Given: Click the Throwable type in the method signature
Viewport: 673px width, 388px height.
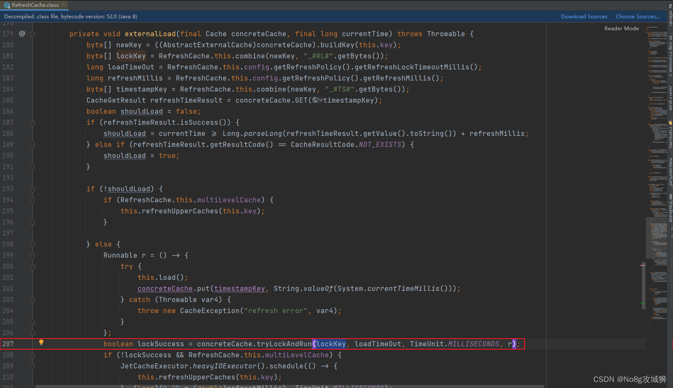Looking at the screenshot, I should (x=446, y=34).
